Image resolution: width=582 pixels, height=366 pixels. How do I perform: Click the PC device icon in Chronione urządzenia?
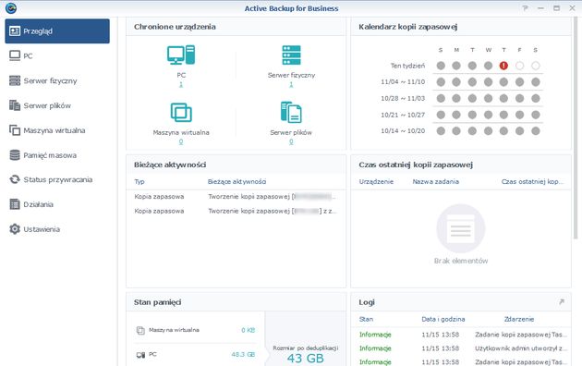(x=181, y=55)
